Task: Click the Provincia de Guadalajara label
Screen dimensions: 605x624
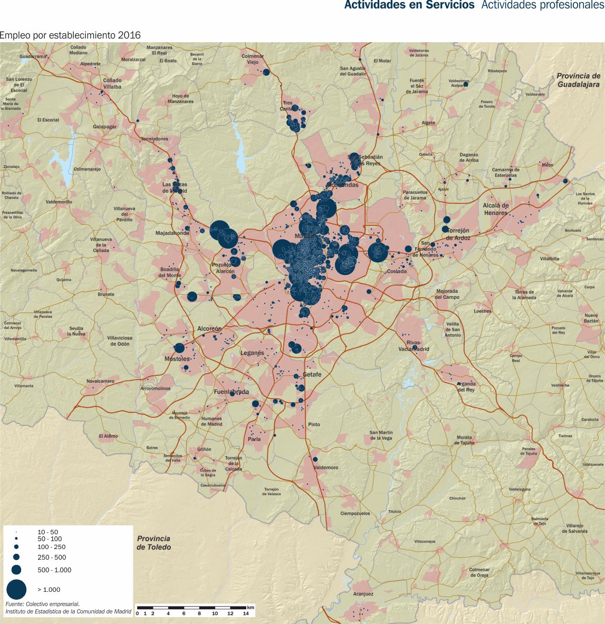Action: click(578, 80)
